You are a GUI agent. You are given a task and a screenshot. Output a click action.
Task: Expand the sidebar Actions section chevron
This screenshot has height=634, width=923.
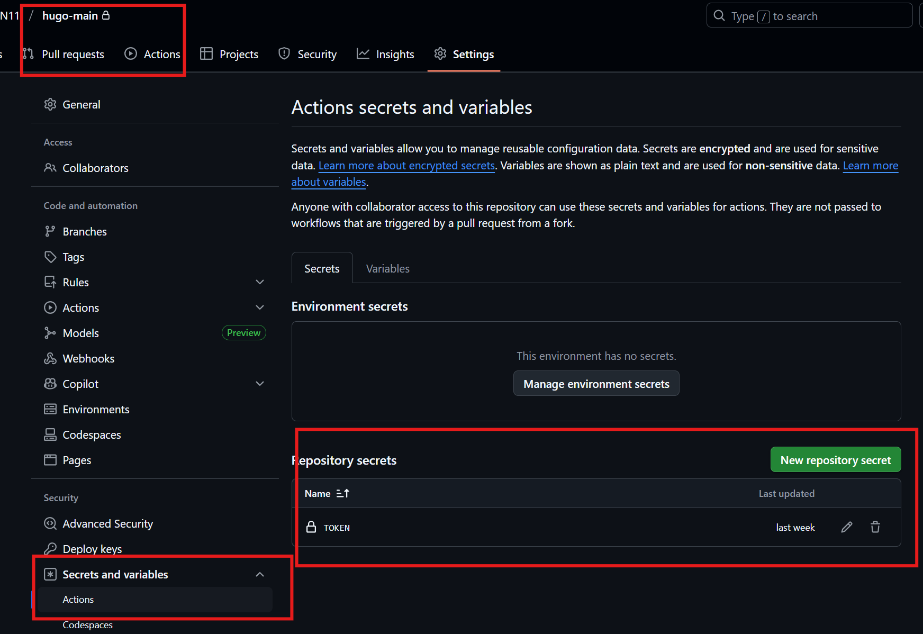point(260,308)
